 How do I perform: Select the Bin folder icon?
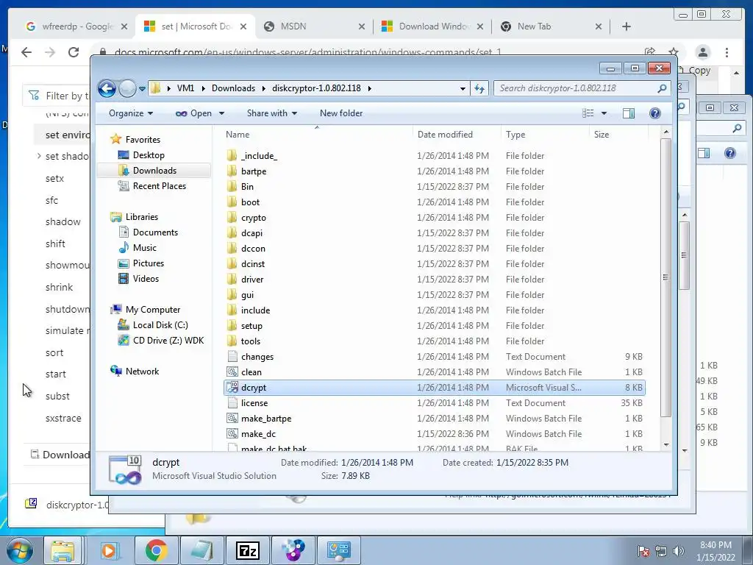(232, 186)
